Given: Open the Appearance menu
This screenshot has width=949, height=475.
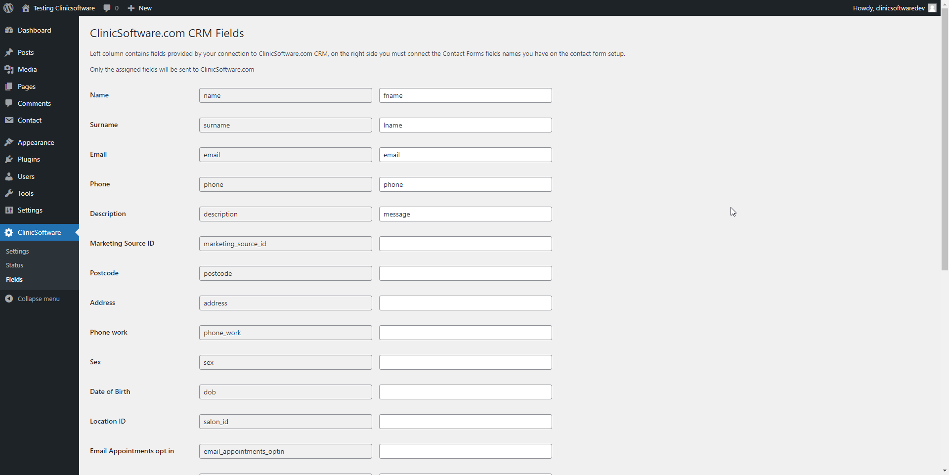Looking at the screenshot, I should coord(36,142).
